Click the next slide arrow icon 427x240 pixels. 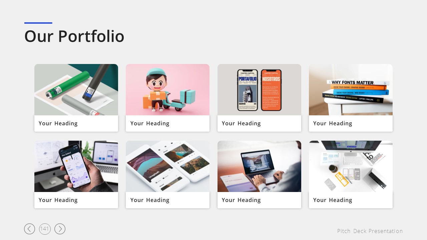point(60,229)
